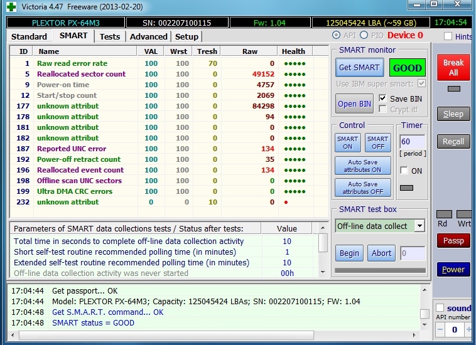The image size is (476, 345).
Task: Click the log horizontal scroll right arrow
Action: (x=414, y=335)
